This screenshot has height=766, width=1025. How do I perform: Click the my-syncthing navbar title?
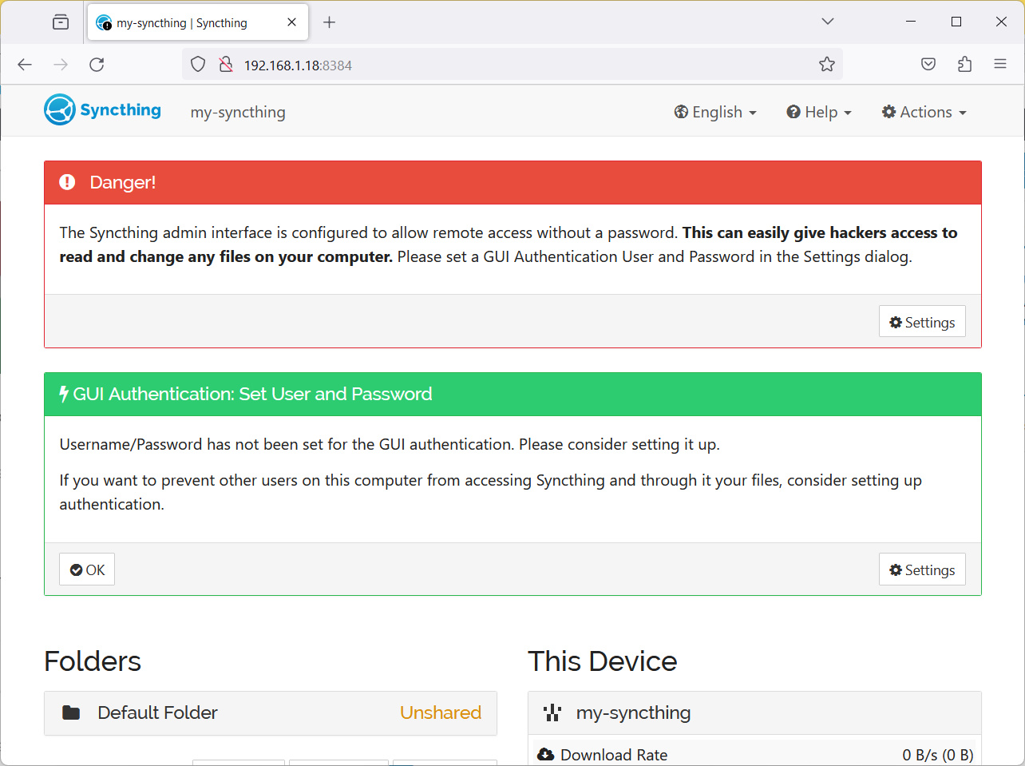pyautogui.click(x=238, y=112)
